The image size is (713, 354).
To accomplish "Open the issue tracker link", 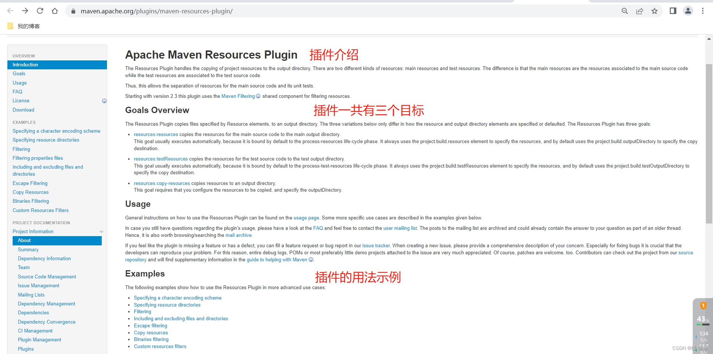I will 376,246.
